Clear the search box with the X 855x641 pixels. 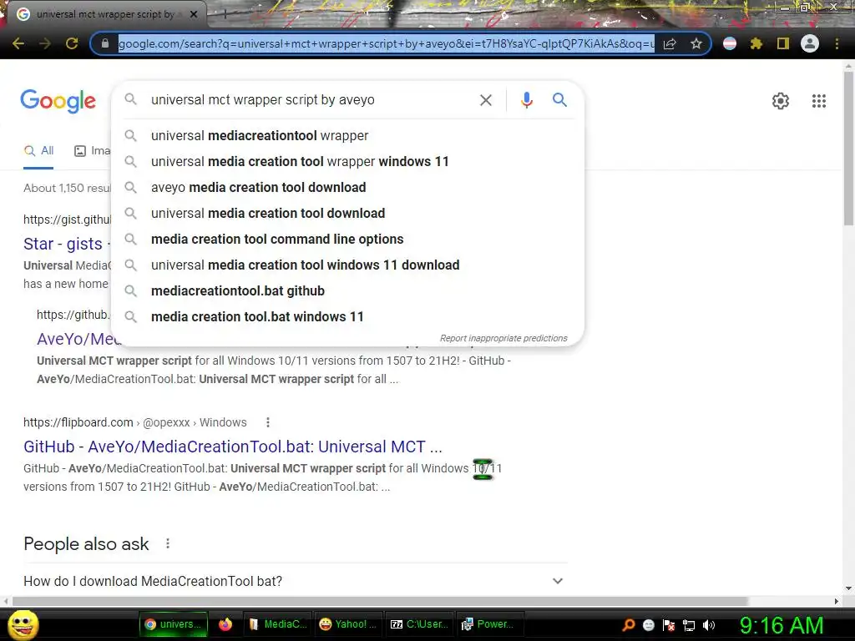coord(485,100)
